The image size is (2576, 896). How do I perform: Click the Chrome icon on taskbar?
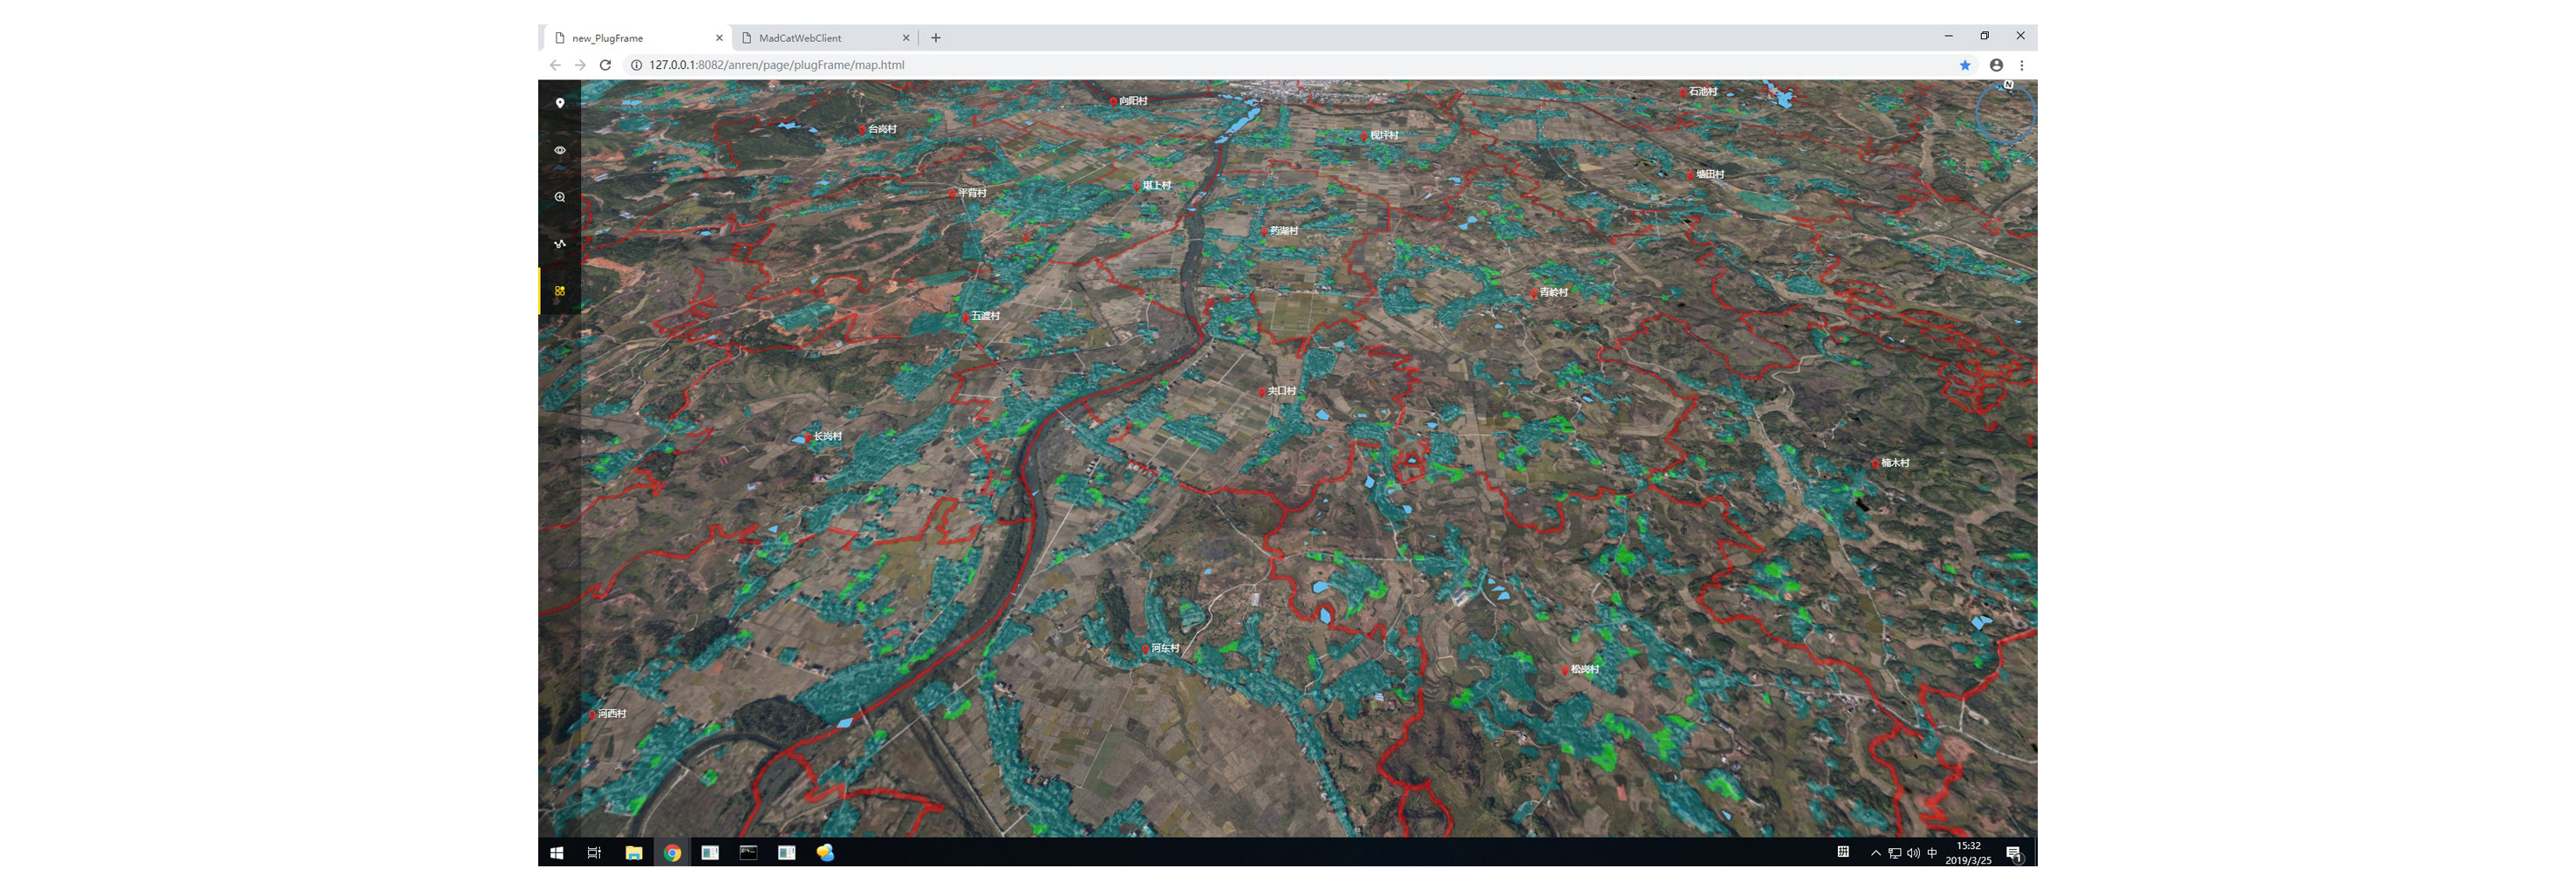672,853
